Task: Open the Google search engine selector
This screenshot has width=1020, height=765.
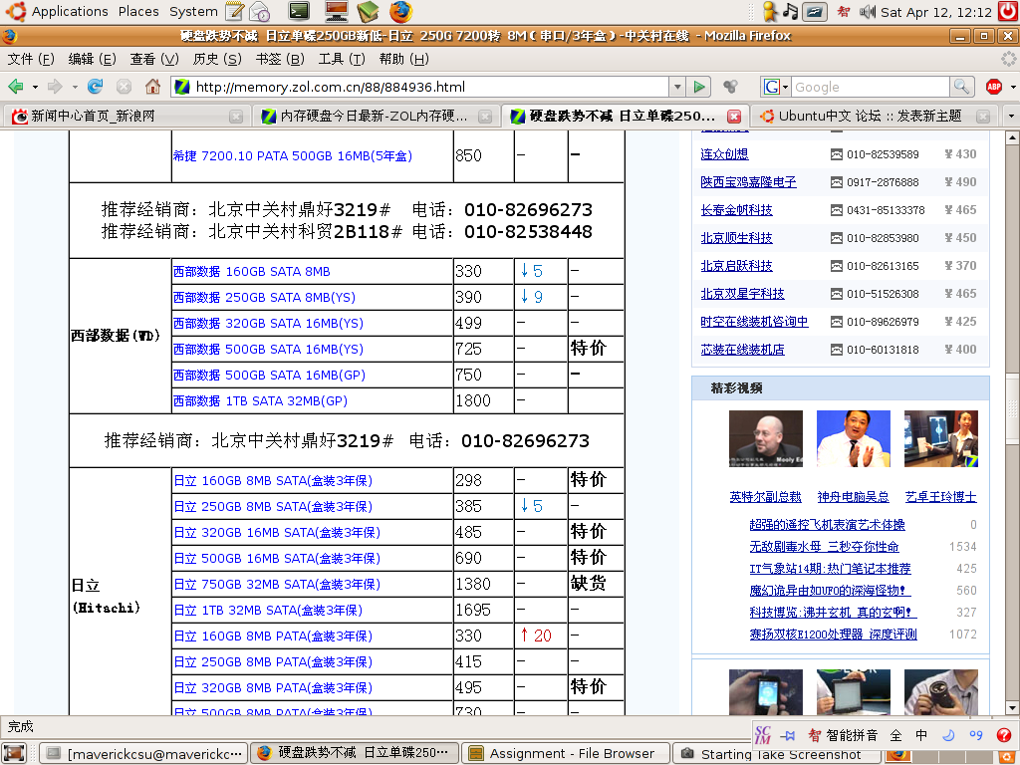Action: (776, 87)
